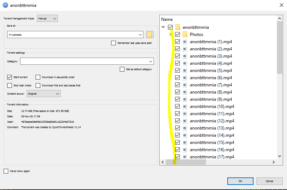Click the folder browse icon beside save path
287x190 pixels.
(150, 35)
